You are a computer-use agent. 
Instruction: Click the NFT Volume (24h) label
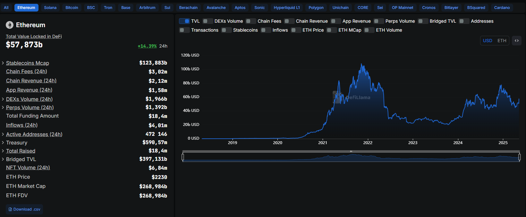click(x=28, y=168)
